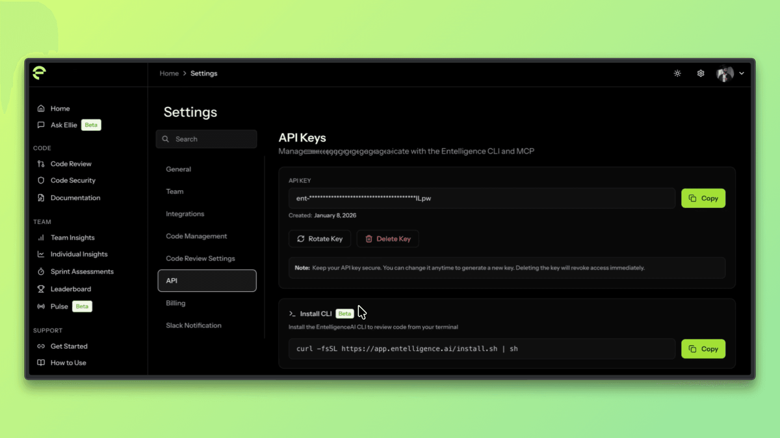Viewport: 780px width, 438px height.
Task: Click the Rotate Key button
Action: [320, 239]
